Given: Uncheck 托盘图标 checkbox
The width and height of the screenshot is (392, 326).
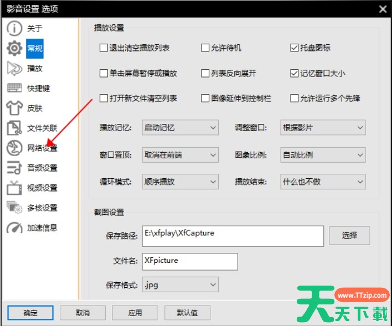Looking at the screenshot, I should coord(294,48).
